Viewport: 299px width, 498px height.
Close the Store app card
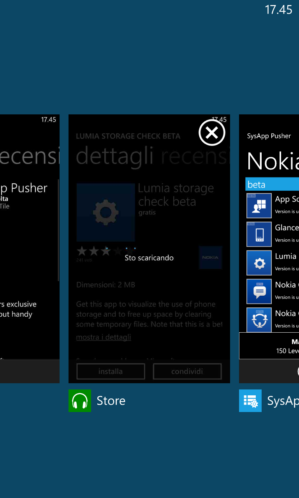pyautogui.click(x=212, y=133)
